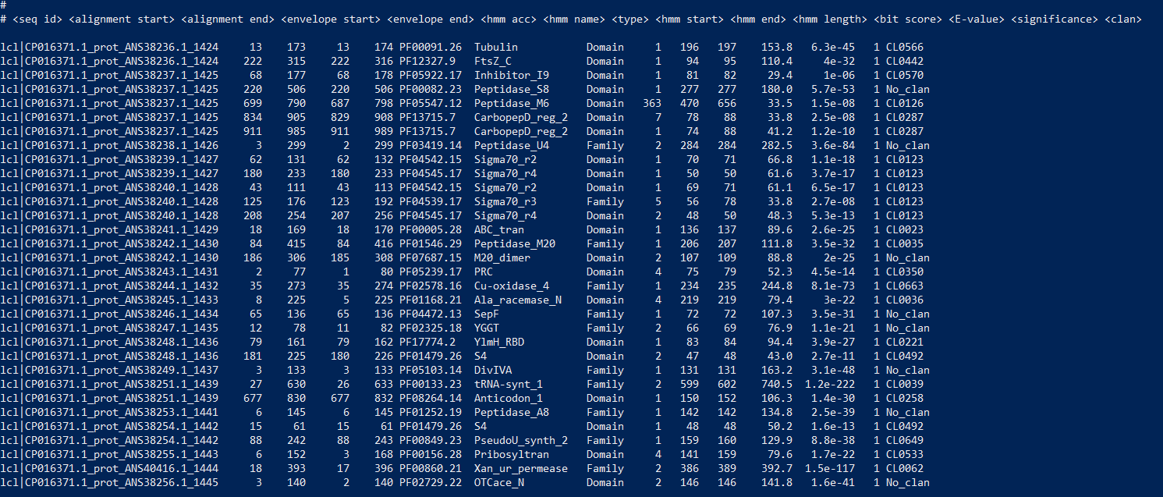Select the E-value column header text

coord(976,19)
